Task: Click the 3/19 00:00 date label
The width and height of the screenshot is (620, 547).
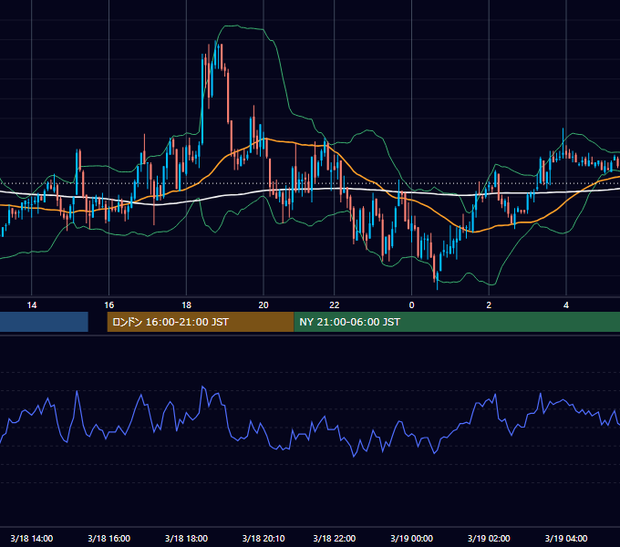Action: point(411,538)
